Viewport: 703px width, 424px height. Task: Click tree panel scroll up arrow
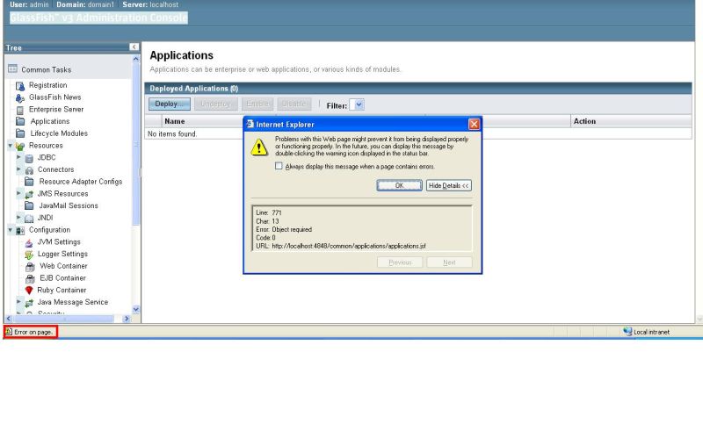tap(136, 59)
